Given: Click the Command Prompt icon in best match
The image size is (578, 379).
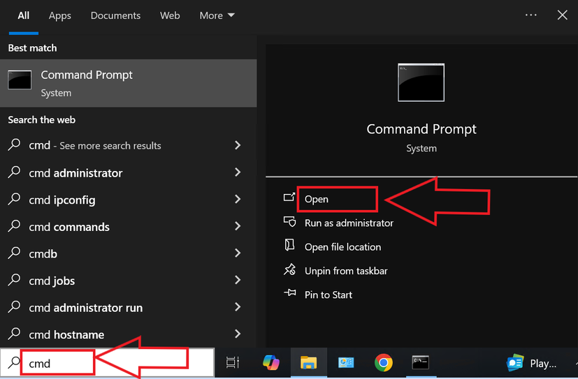Looking at the screenshot, I should point(20,80).
